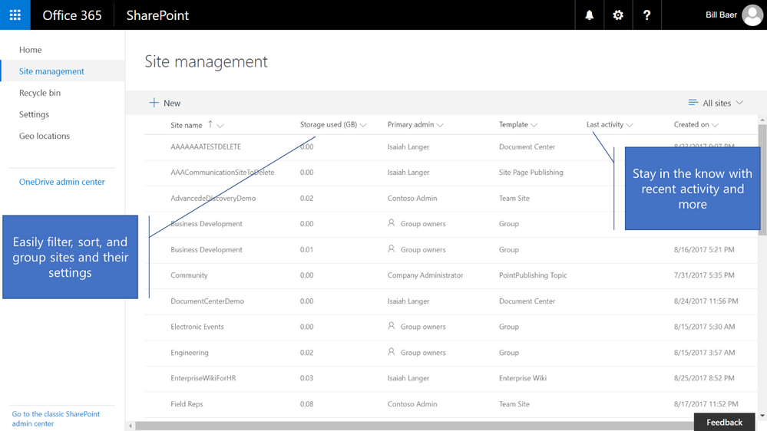Click Company Administrator in Community row

click(x=425, y=275)
